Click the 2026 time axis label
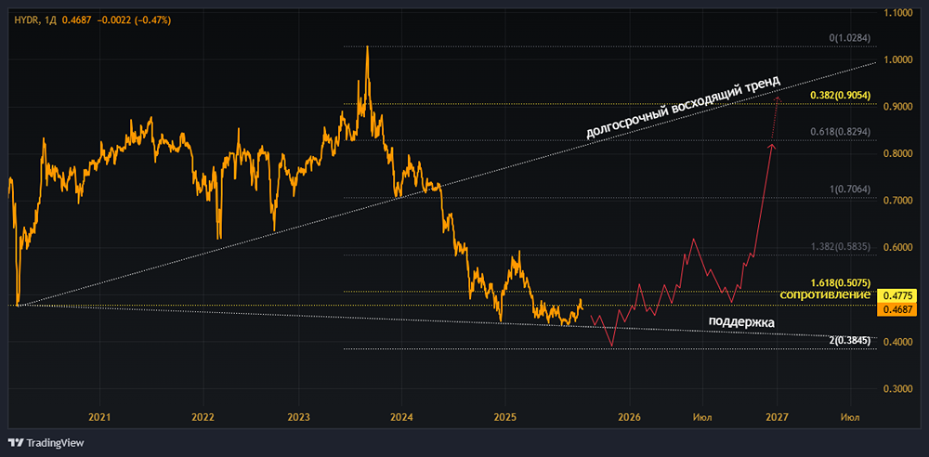Image resolution: width=929 pixels, height=457 pixels. click(629, 417)
